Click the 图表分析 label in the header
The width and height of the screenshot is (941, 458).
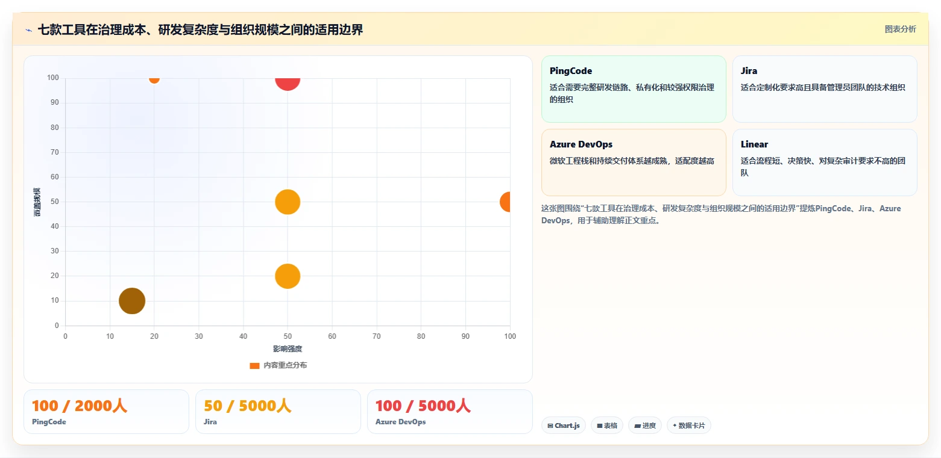point(900,29)
